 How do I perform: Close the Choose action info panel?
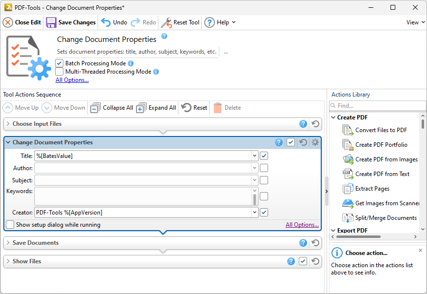tap(421, 251)
